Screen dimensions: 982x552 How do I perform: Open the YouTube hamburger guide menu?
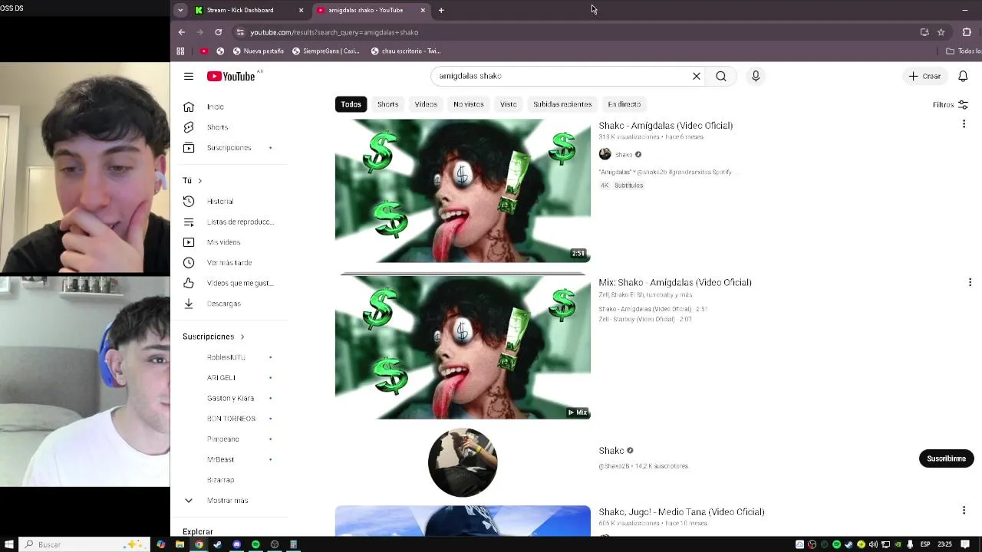point(189,76)
